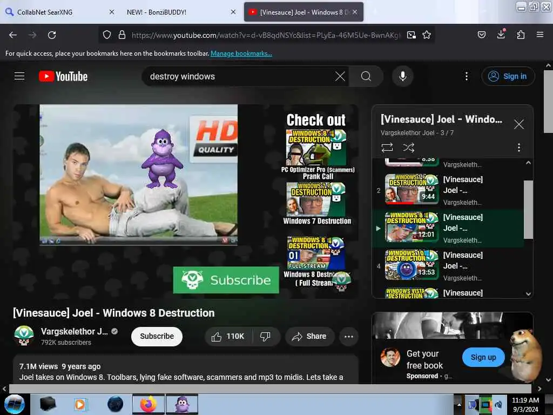This screenshot has width=553, height=415.
Task: Sign in to YouTube
Action: coord(508,76)
